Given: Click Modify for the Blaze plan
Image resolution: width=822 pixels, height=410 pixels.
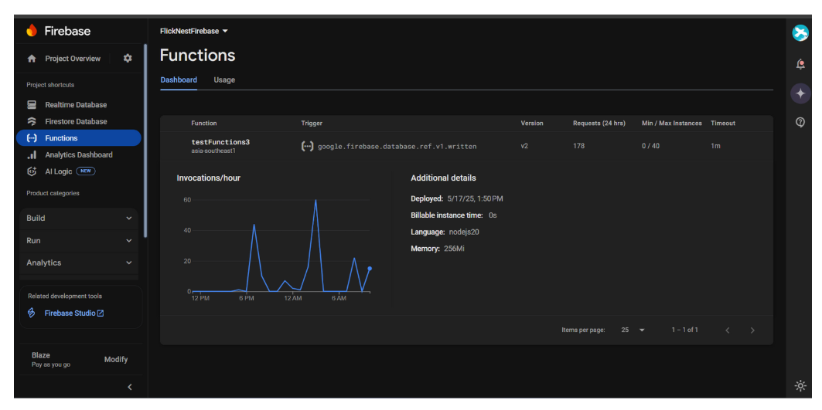Looking at the screenshot, I should click(116, 359).
